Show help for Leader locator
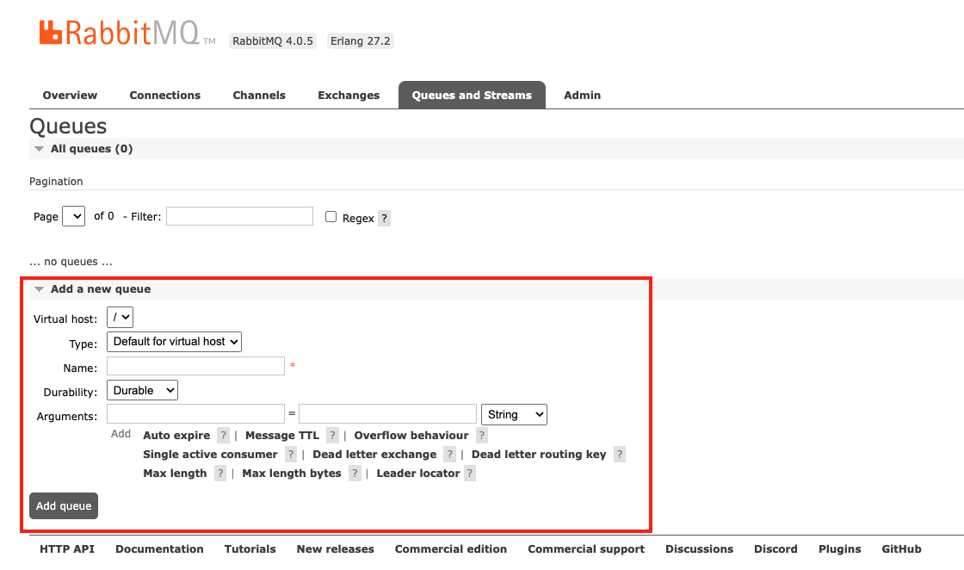The height and width of the screenshot is (570, 964). point(470,474)
